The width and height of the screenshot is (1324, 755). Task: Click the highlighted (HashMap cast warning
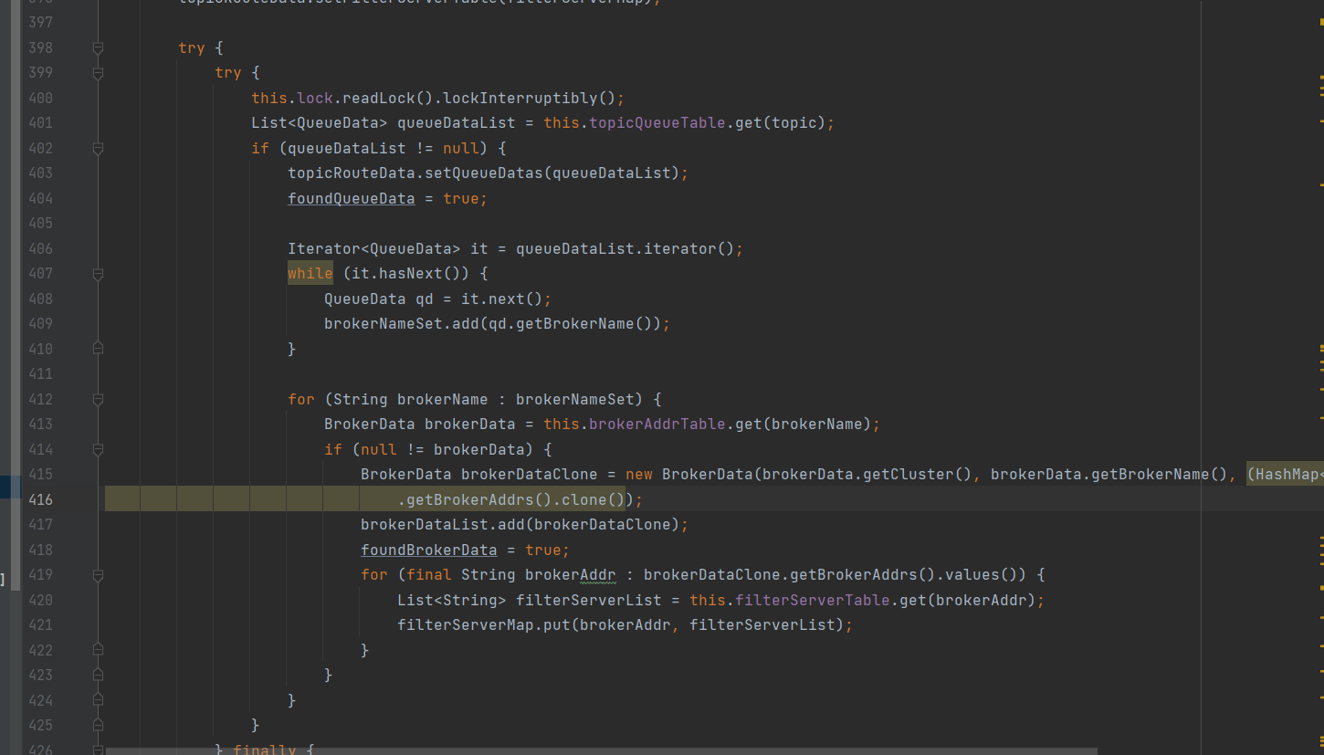1285,474
